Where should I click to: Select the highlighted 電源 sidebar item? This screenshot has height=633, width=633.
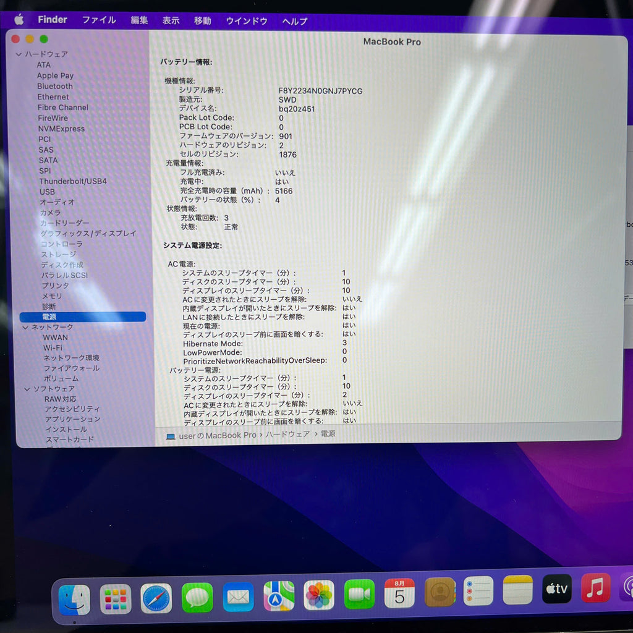click(82, 317)
